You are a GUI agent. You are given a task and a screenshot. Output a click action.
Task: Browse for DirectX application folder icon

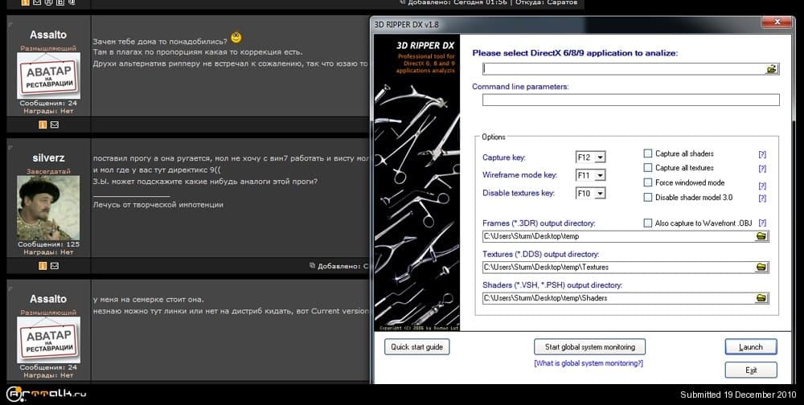772,68
